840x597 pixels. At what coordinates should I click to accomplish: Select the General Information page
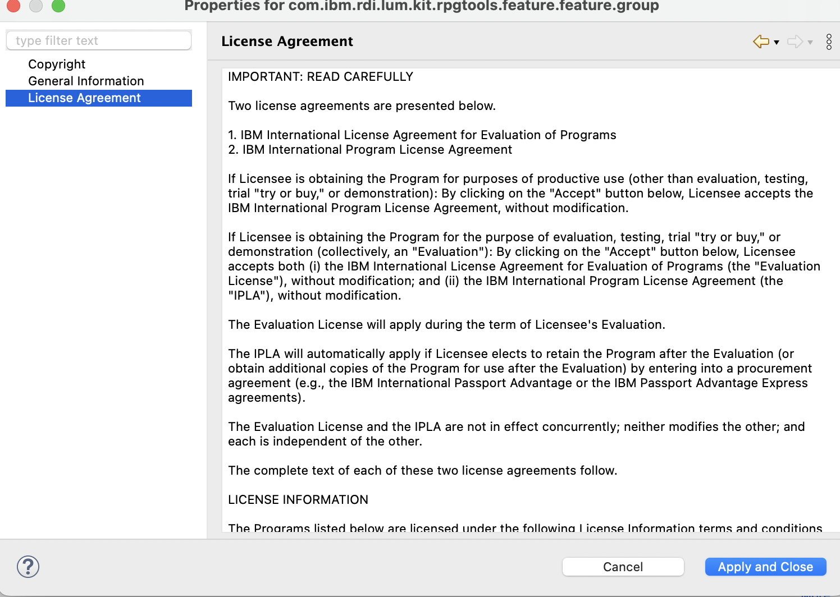pos(86,81)
